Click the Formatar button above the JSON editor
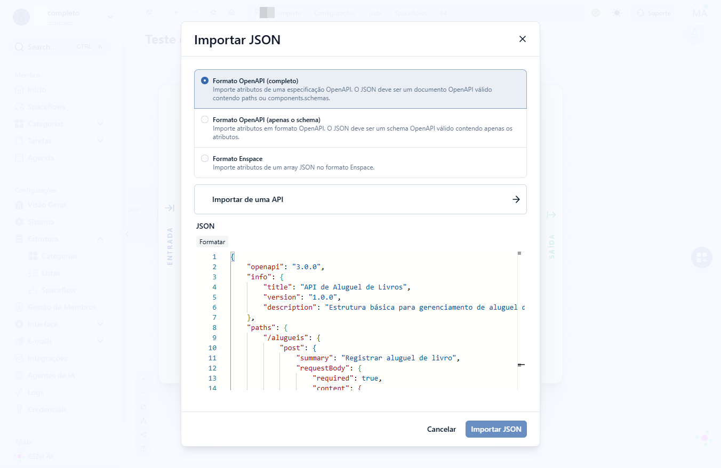The width and height of the screenshot is (721, 468). [x=212, y=242]
